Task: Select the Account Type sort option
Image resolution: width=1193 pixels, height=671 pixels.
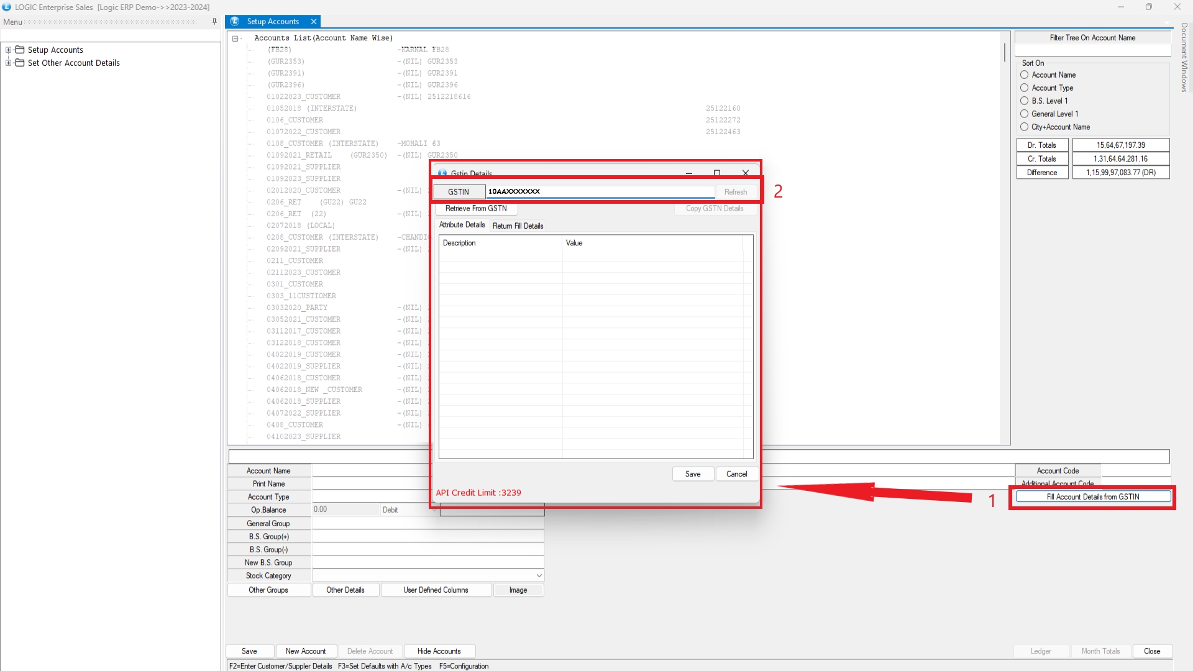Action: tap(1025, 88)
